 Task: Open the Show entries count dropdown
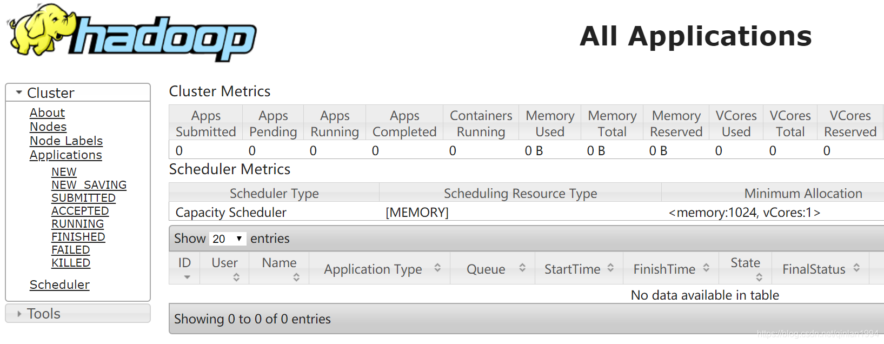227,239
